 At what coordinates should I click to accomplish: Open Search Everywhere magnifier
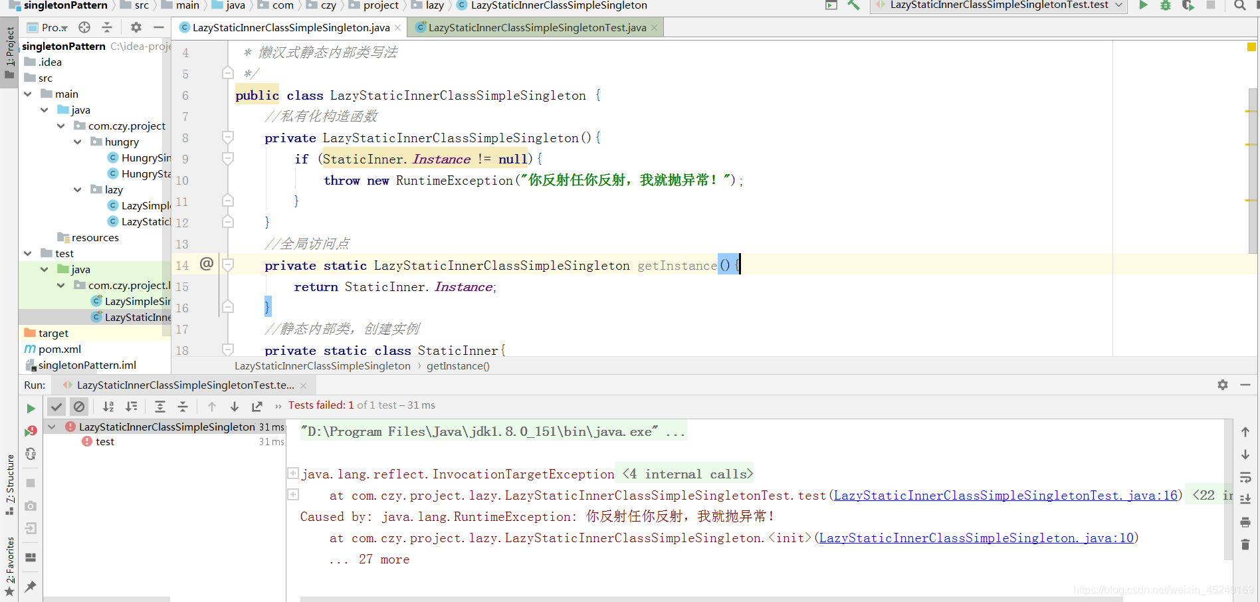click(x=1240, y=5)
